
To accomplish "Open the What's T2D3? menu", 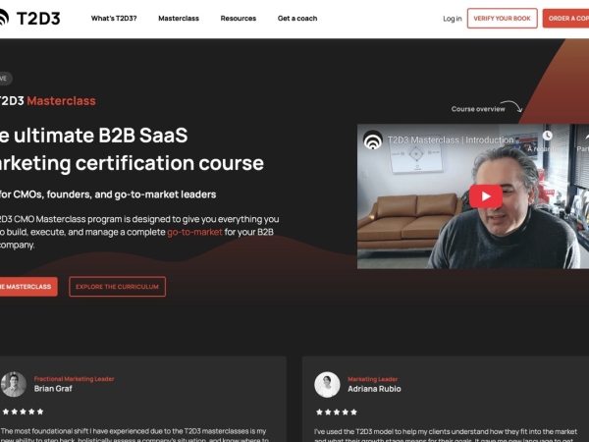I will (114, 18).
